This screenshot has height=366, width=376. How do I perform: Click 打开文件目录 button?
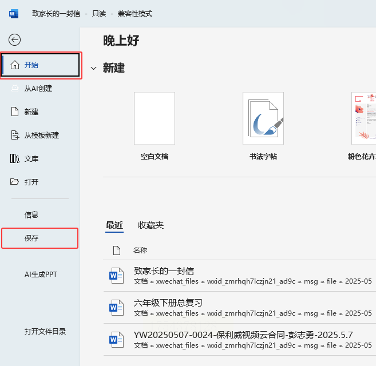45,332
